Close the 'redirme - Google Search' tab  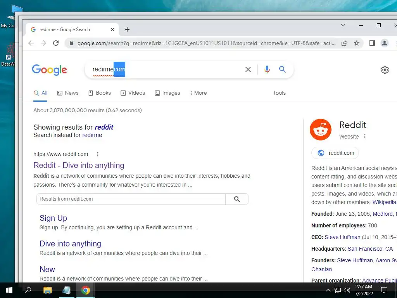(x=112, y=29)
